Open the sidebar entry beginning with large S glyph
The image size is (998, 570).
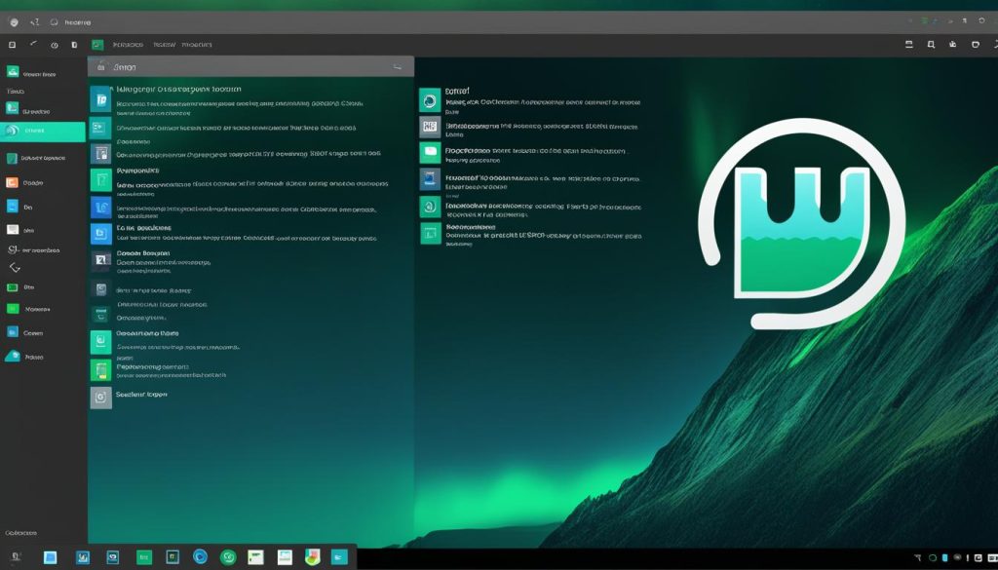pos(33,250)
